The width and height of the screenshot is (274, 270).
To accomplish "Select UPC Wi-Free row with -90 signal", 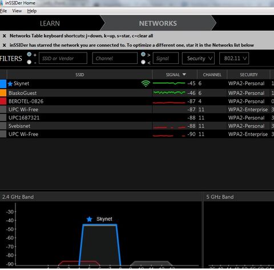I will (137, 134).
